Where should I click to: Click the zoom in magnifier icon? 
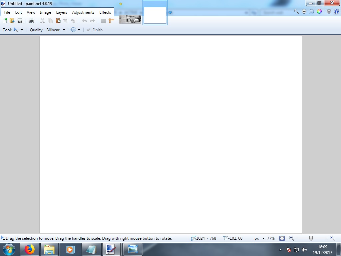pos(332,238)
